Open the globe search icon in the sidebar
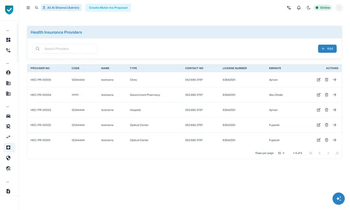 click(x=8, y=168)
